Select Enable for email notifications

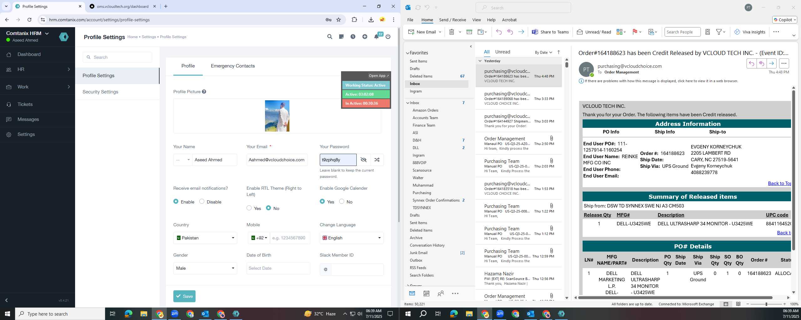(x=176, y=202)
